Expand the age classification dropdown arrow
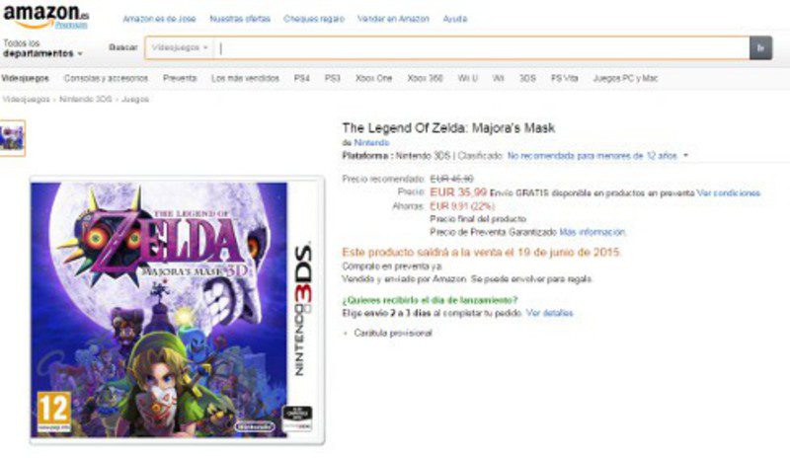This screenshot has width=790, height=458. [x=685, y=156]
